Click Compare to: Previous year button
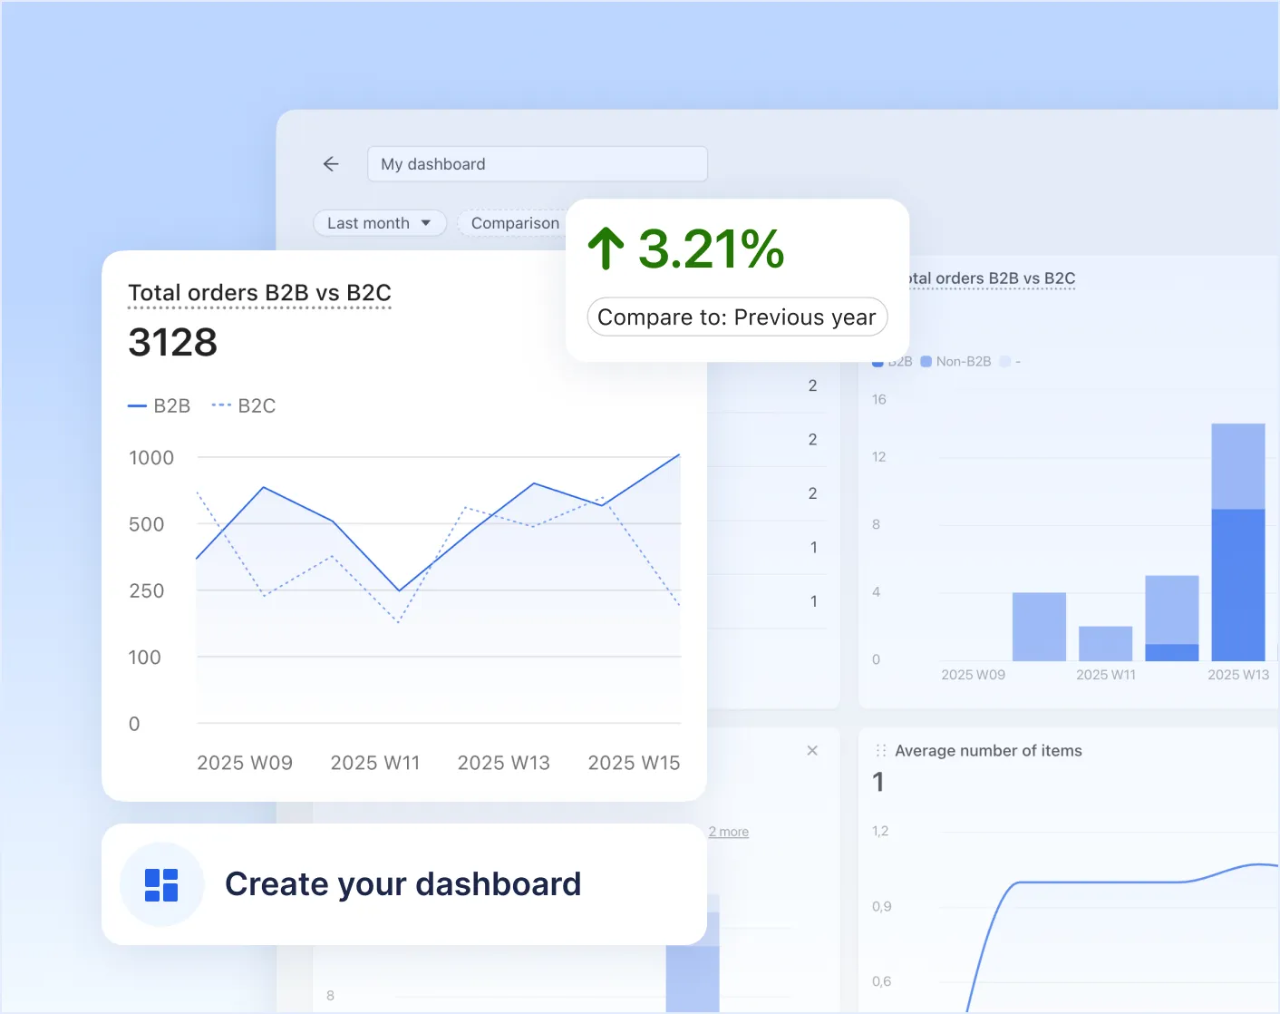Viewport: 1280px width, 1014px height. click(737, 317)
